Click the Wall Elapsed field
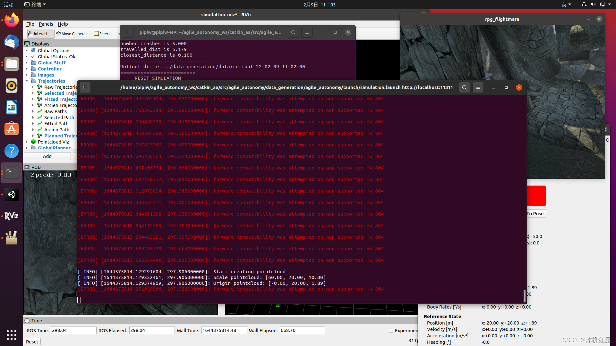This screenshot has width=616, height=346. (x=302, y=330)
